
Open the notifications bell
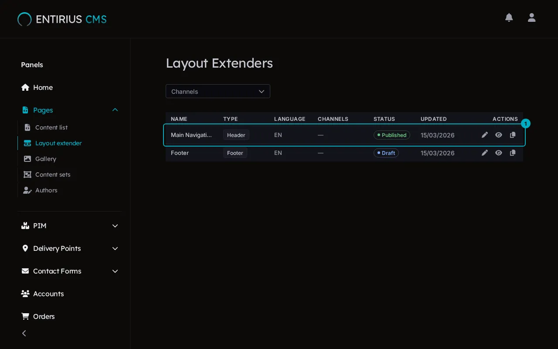tap(509, 17)
